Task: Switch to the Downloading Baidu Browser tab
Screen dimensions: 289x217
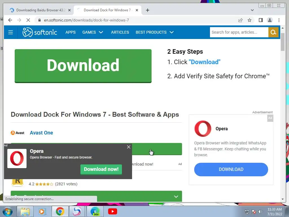Action: click(40, 10)
